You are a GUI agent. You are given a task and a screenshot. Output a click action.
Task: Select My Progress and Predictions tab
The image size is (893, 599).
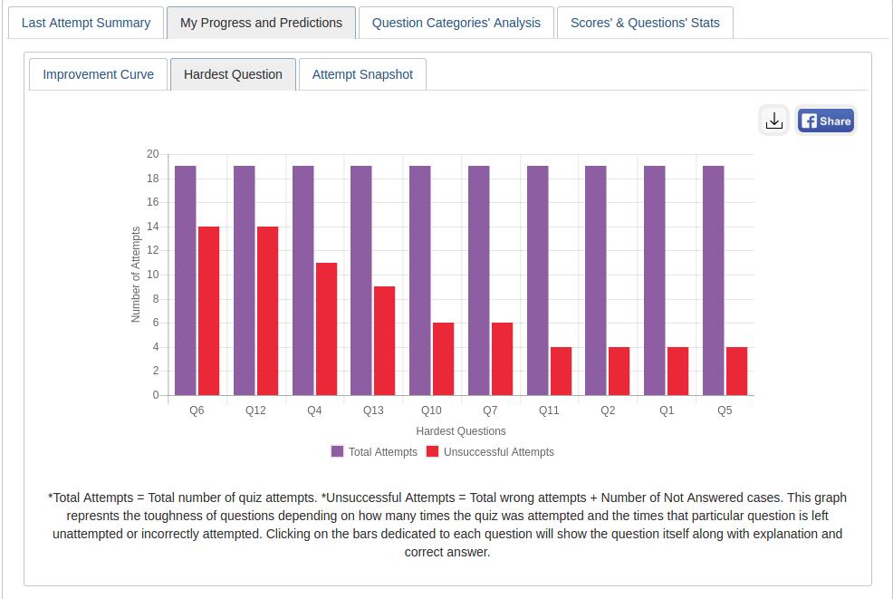point(261,23)
